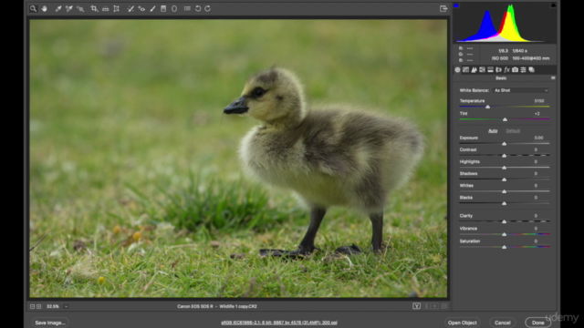Click the Temperature slider handle
The width and height of the screenshot is (584, 328).
point(488,108)
